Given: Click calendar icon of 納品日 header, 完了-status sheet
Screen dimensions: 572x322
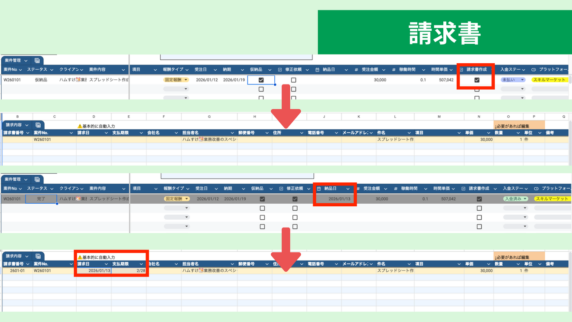Looking at the screenshot, I should pos(319,189).
